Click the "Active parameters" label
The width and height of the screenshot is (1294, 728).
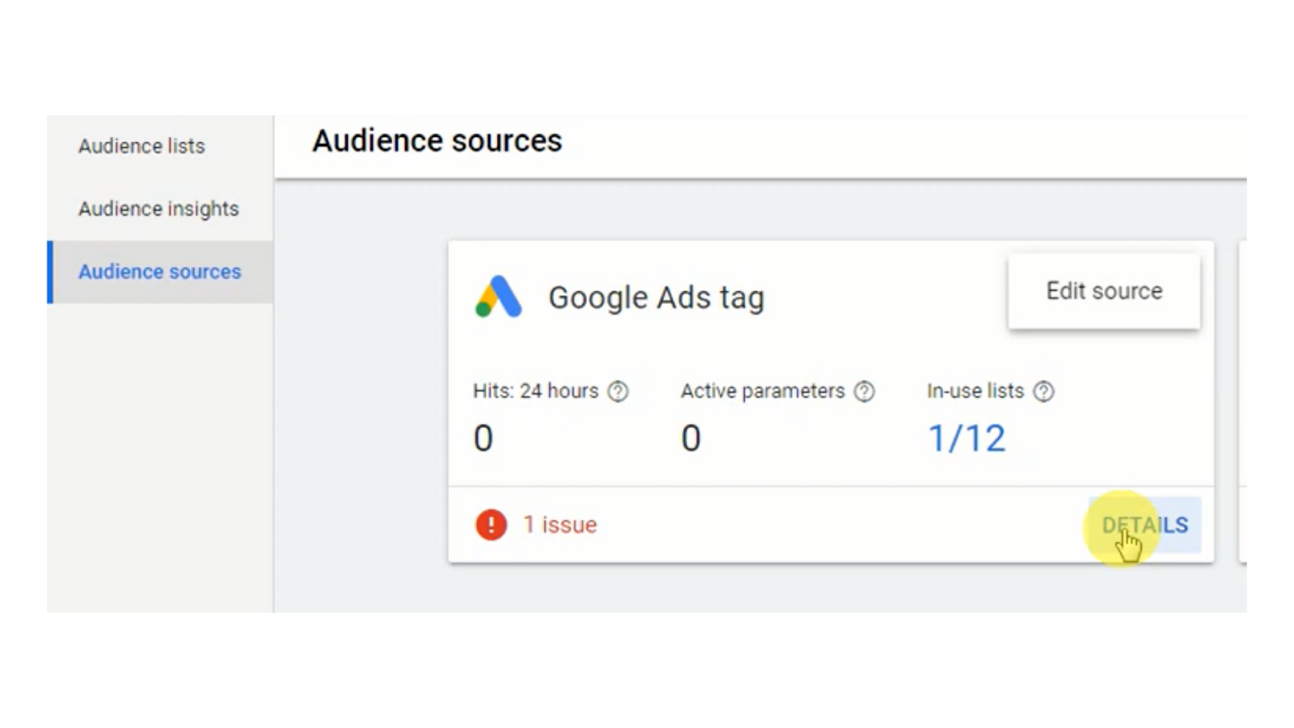[763, 391]
